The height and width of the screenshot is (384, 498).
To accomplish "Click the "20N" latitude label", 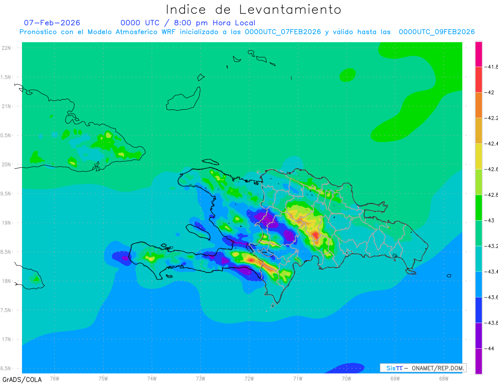I will [x=6, y=164].
